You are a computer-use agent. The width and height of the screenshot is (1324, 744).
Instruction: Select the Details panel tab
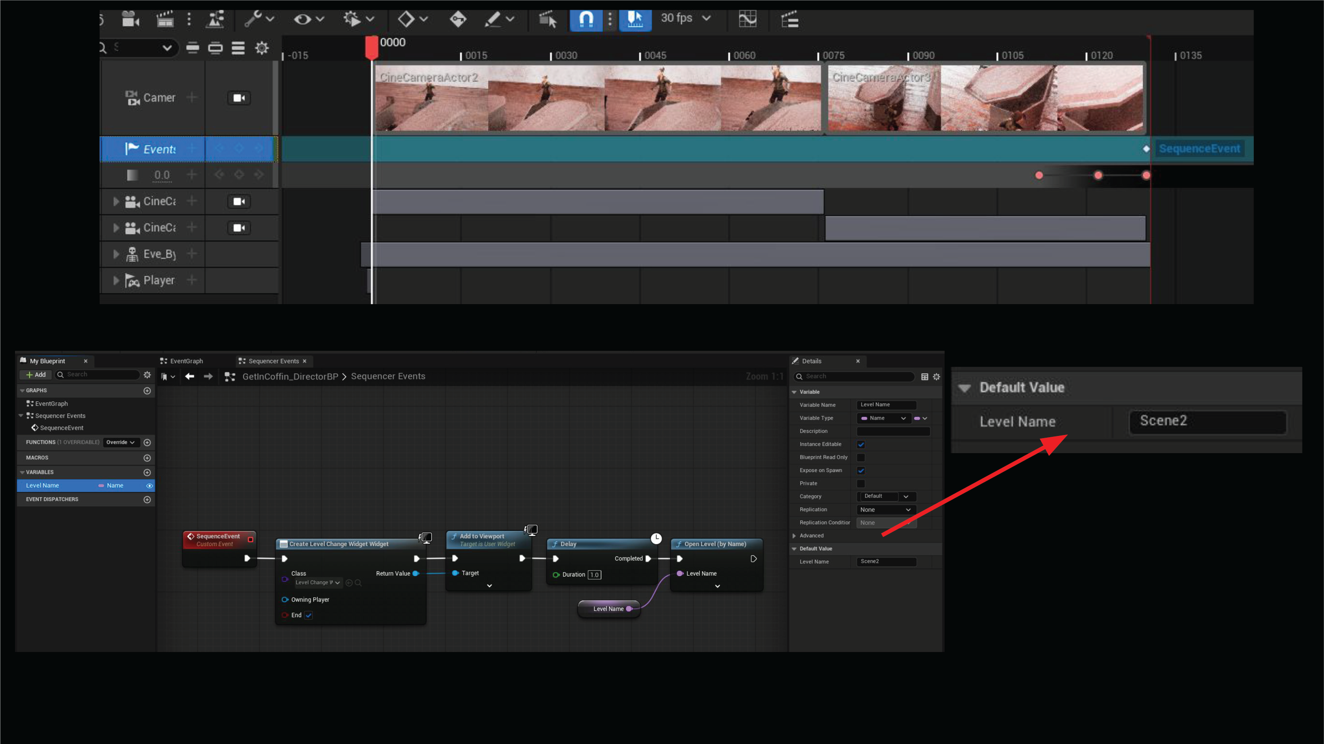coord(827,361)
